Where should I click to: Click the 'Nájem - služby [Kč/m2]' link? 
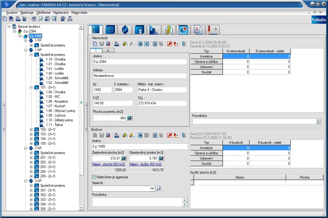coord(145,164)
